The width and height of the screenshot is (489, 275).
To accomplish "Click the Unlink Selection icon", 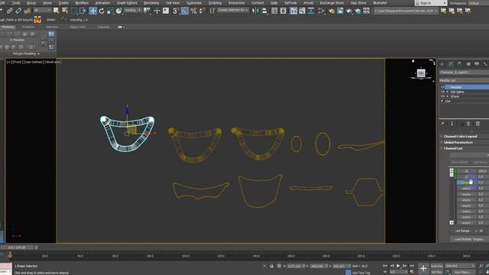I will coord(18,11).
